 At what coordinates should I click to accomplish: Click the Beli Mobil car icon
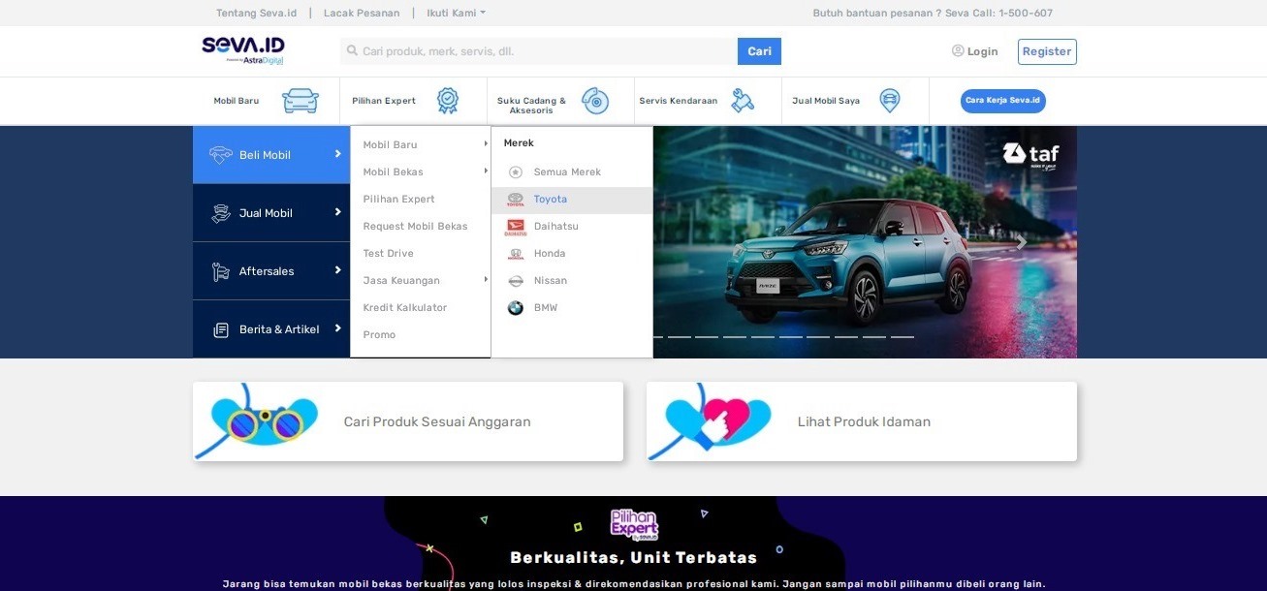point(221,155)
